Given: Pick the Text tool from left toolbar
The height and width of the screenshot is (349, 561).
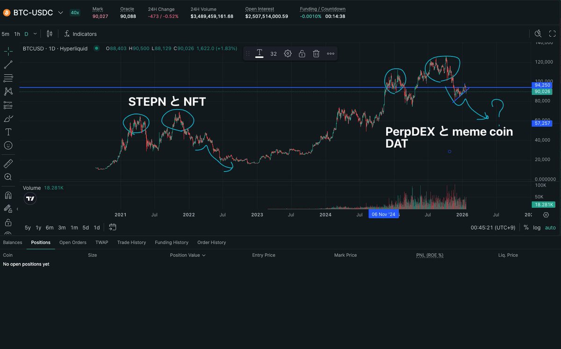Looking at the screenshot, I should point(8,132).
